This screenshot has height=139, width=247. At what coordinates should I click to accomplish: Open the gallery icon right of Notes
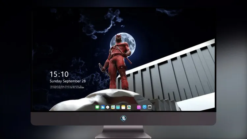pos(129,107)
